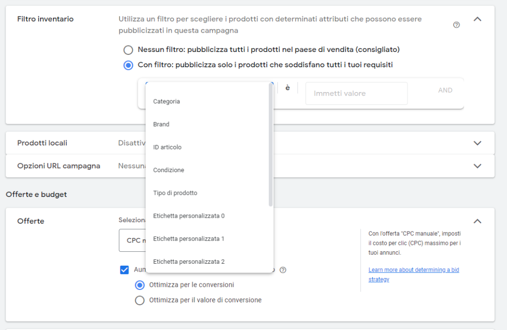
Task: Click the Immetti valore input field
Action: pyautogui.click(x=356, y=94)
